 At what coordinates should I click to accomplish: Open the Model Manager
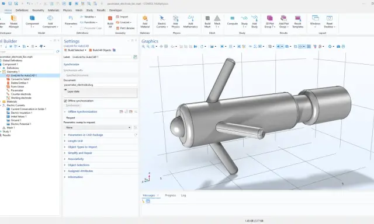click(x=13, y=22)
